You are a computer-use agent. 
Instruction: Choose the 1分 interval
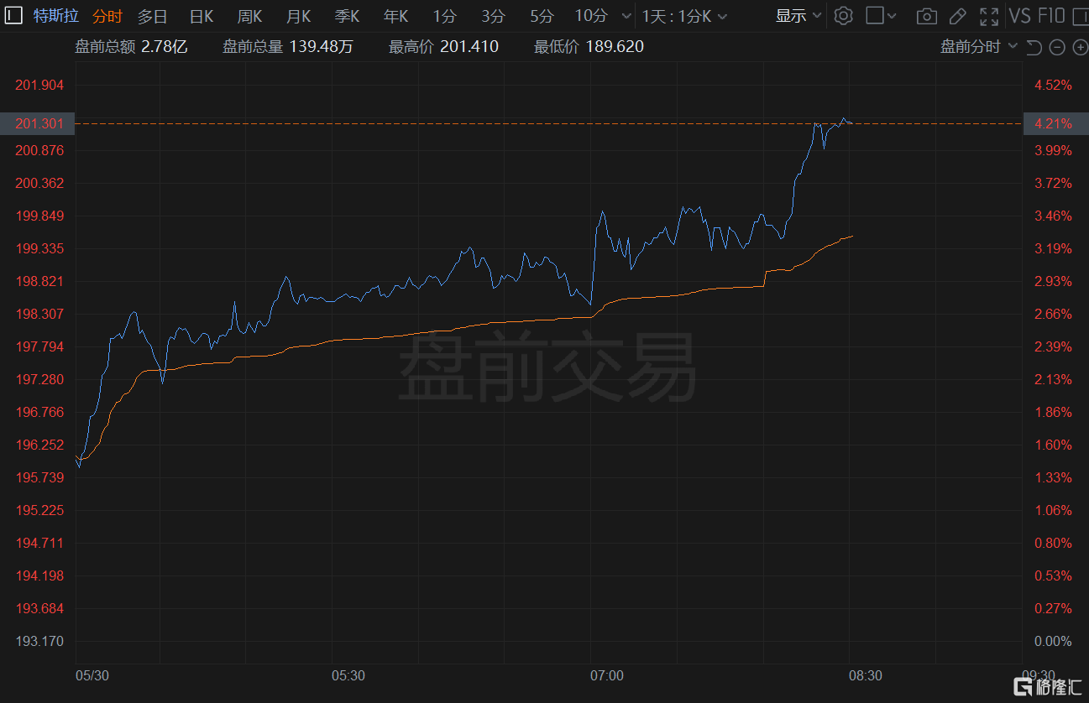tap(444, 16)
